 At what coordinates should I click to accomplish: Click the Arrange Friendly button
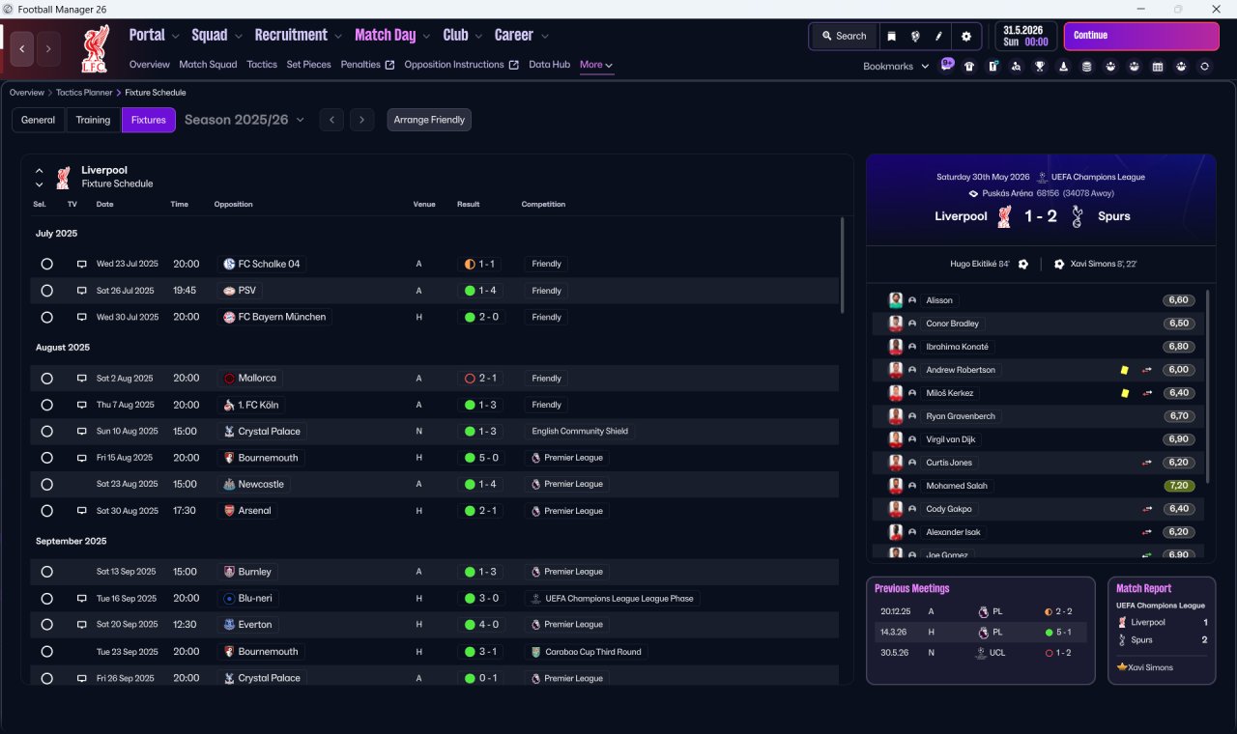pos(429,120)
